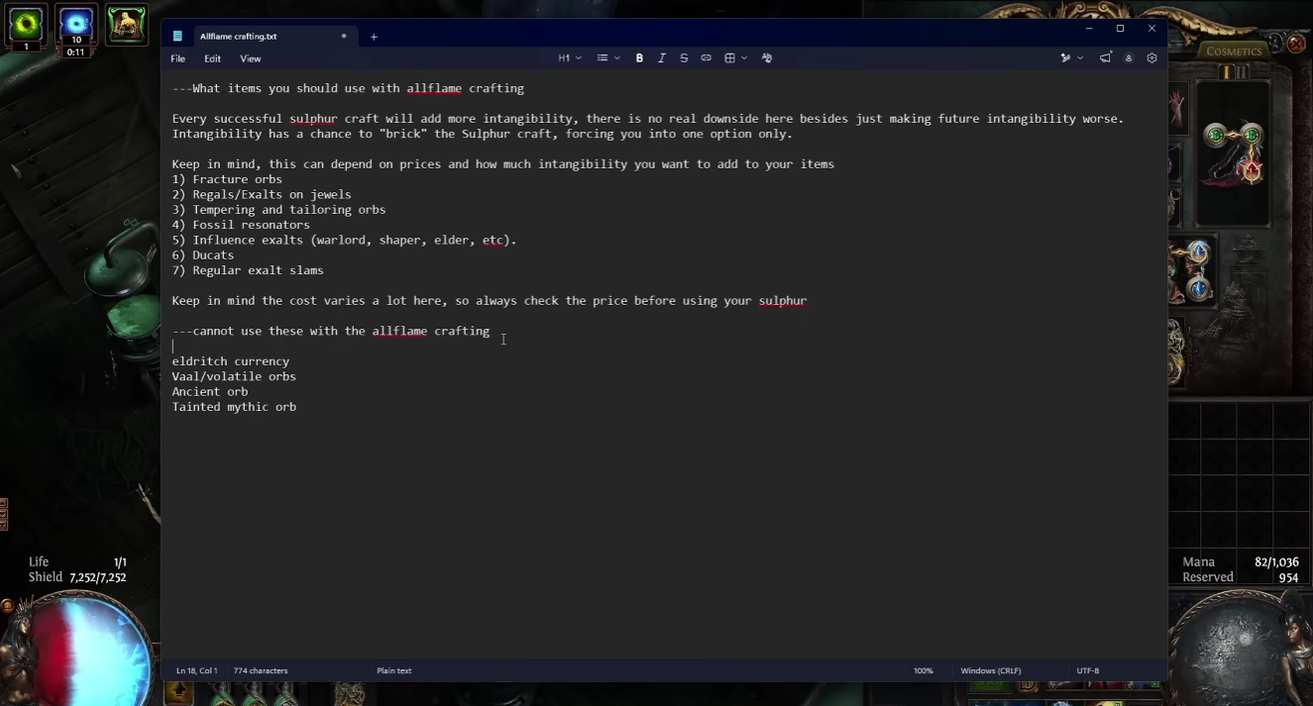Open the View menu
Image resolution: width=1313 pixels, height=706 pixels.
(x=251, y=58)
